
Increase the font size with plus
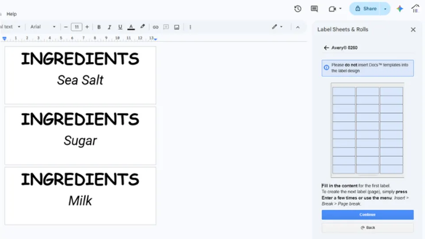click(87, 27)
